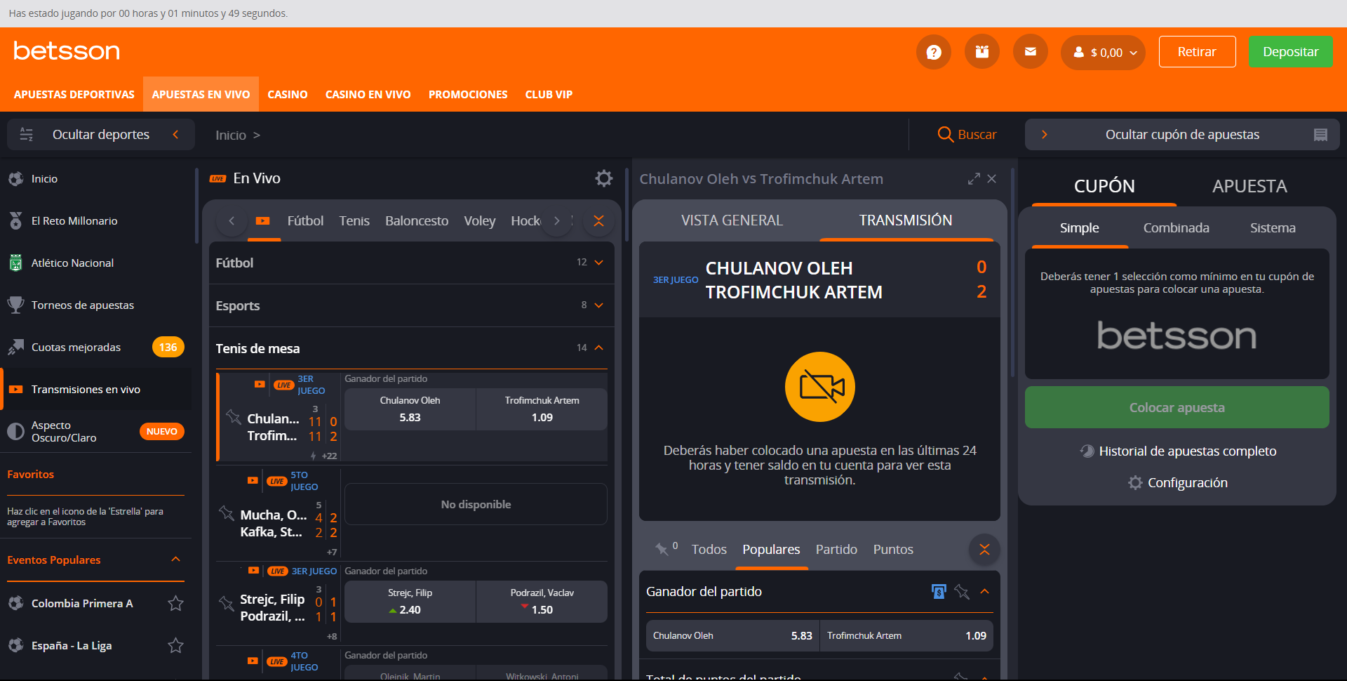Open the Apuestas Deportivas menu
The height and width of the screenshot is (681, 1347).
pyautogui.click(x=74, y=94)
